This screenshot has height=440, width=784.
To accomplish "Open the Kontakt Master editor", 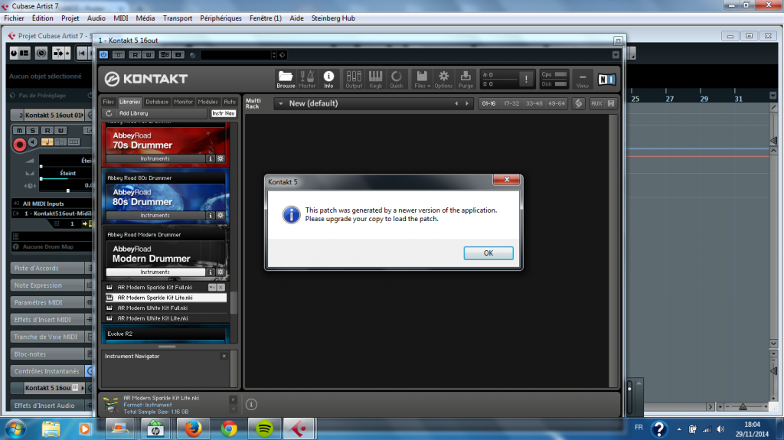I will [x=307, y=79].
